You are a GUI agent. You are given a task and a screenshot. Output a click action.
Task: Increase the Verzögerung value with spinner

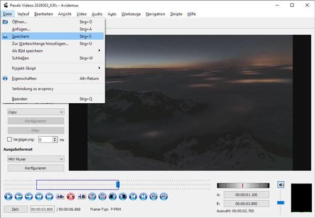[56, 138]
